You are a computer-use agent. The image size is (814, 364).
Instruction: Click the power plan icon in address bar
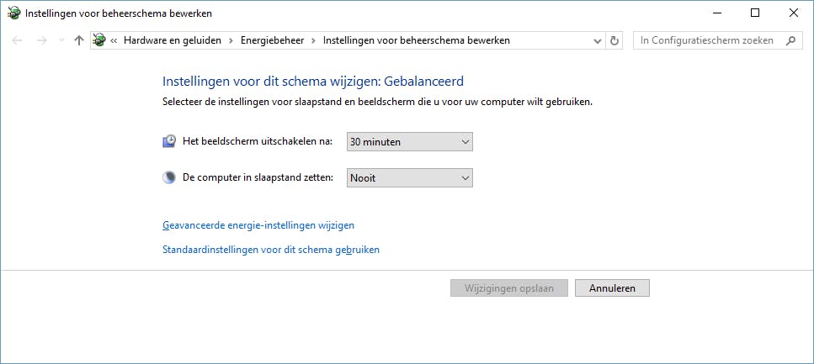click(99, 40)
